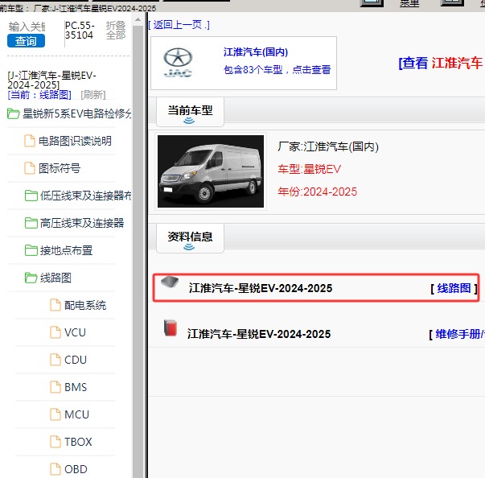Click the 车型:星锐EV red text
Image resolution: width=485 pixels, height=478 pixels.
(309, 169)
